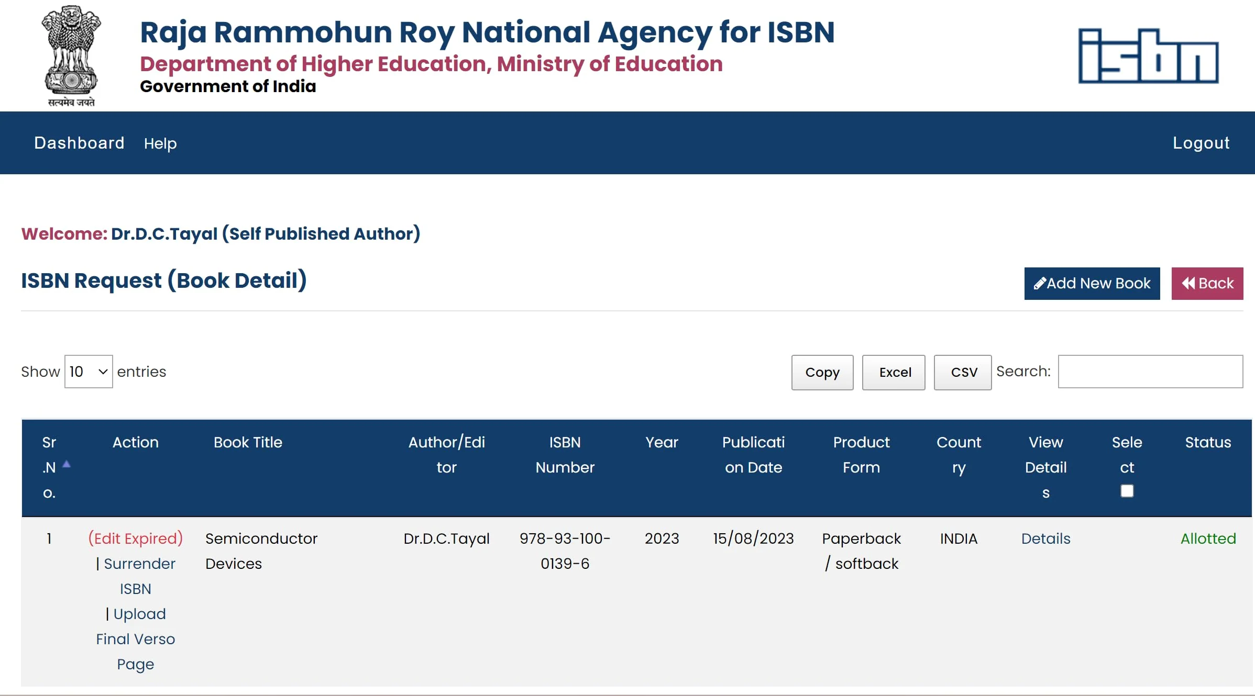Image resolution: width=1255 pixels, height=696 pixels.
Task: Click the double-arrow icon on Back button
Action: point(1188,284)
